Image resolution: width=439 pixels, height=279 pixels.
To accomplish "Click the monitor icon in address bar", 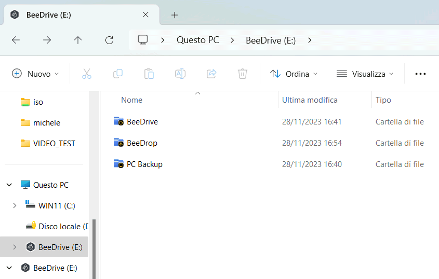I will (143, 40).
